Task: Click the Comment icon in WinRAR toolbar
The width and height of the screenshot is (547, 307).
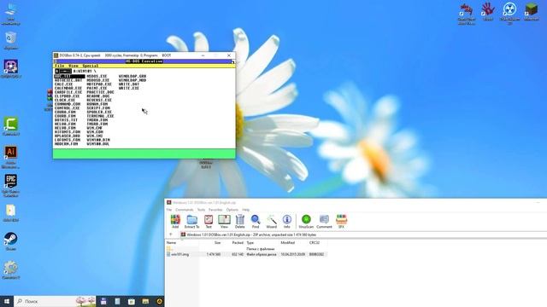Action: point(324,222)
